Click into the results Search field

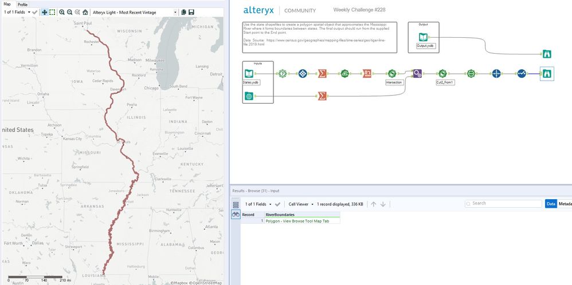point(503,203)
